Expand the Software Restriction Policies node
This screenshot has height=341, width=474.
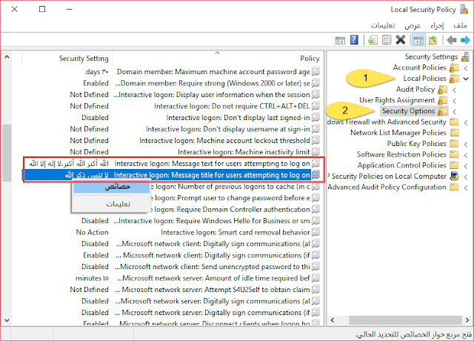tap(466, 155)
